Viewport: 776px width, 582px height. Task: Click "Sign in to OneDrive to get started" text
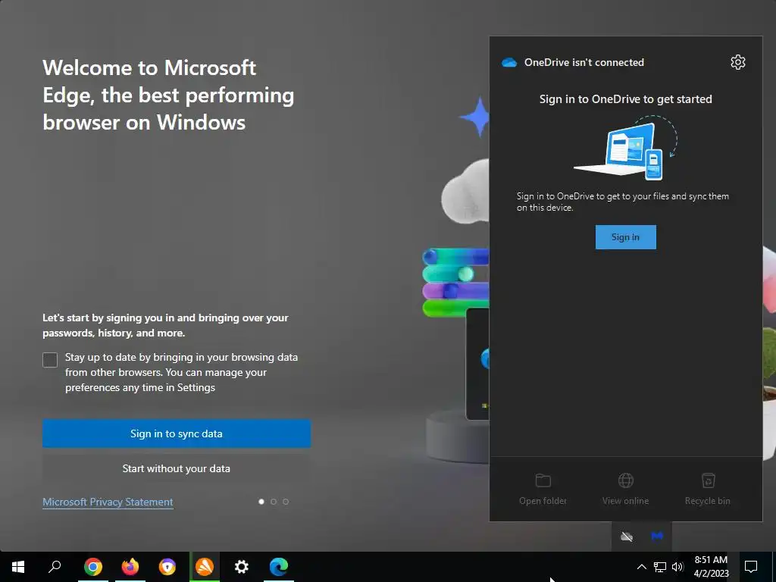coord(625,99)
